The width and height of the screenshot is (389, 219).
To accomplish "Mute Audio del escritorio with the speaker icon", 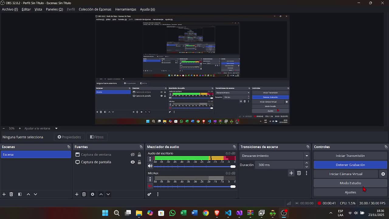I will [150, 166].
